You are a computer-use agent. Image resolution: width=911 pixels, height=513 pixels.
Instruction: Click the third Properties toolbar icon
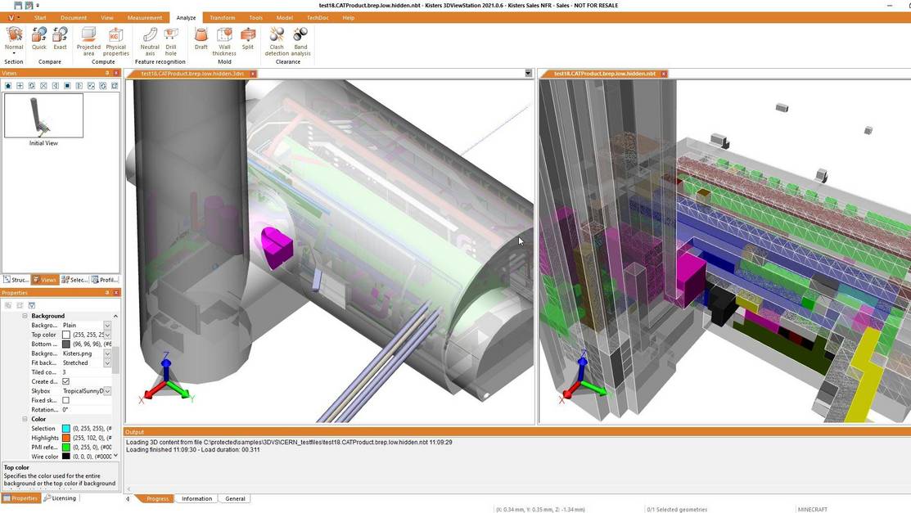pyautogui.click(x=32, y=305)
